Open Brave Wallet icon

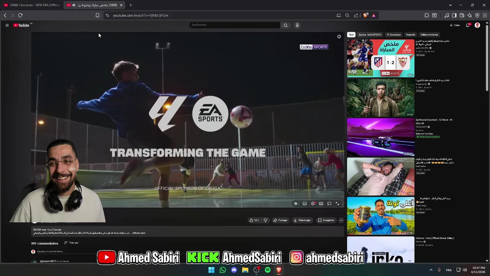tap(462, 15)
